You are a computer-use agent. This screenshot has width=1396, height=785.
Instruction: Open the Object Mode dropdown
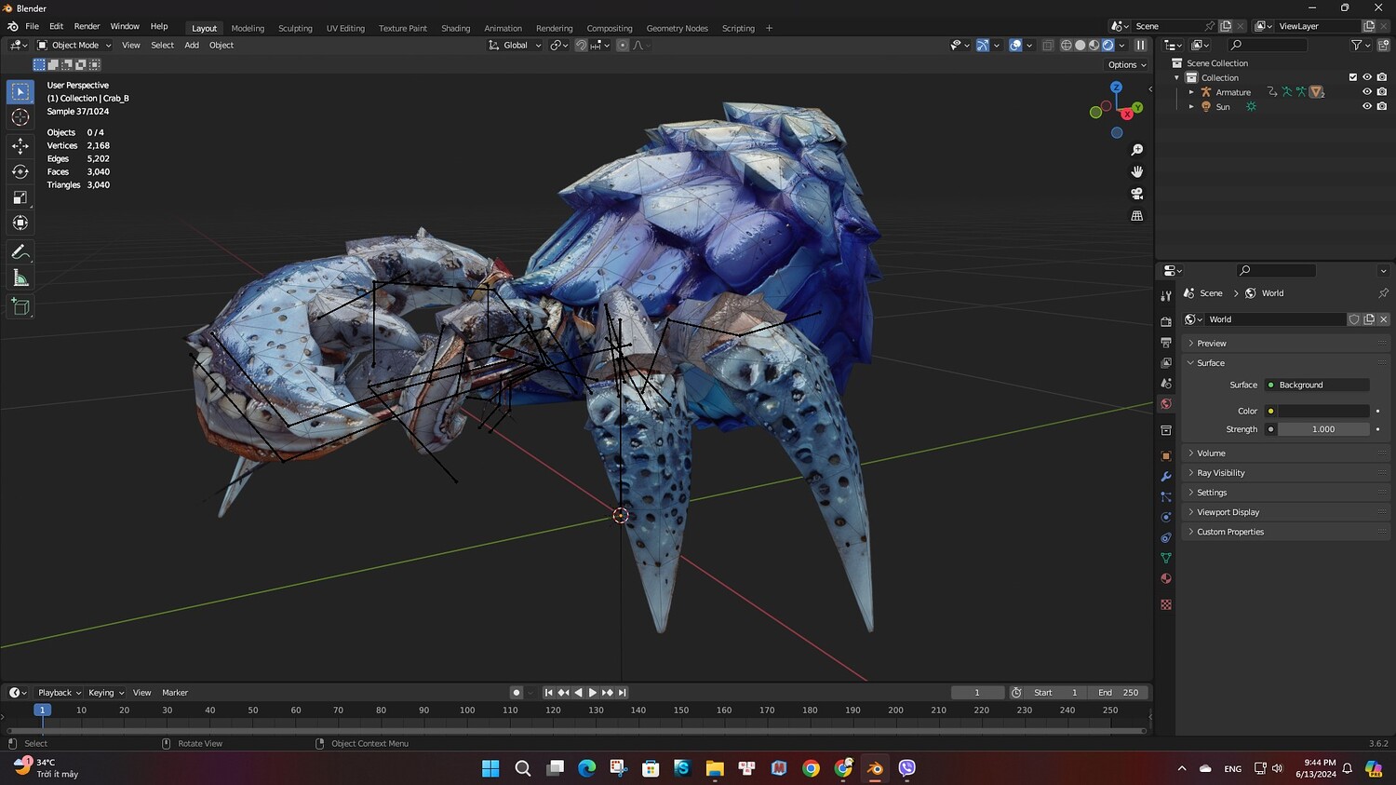(x=74, y=45)
